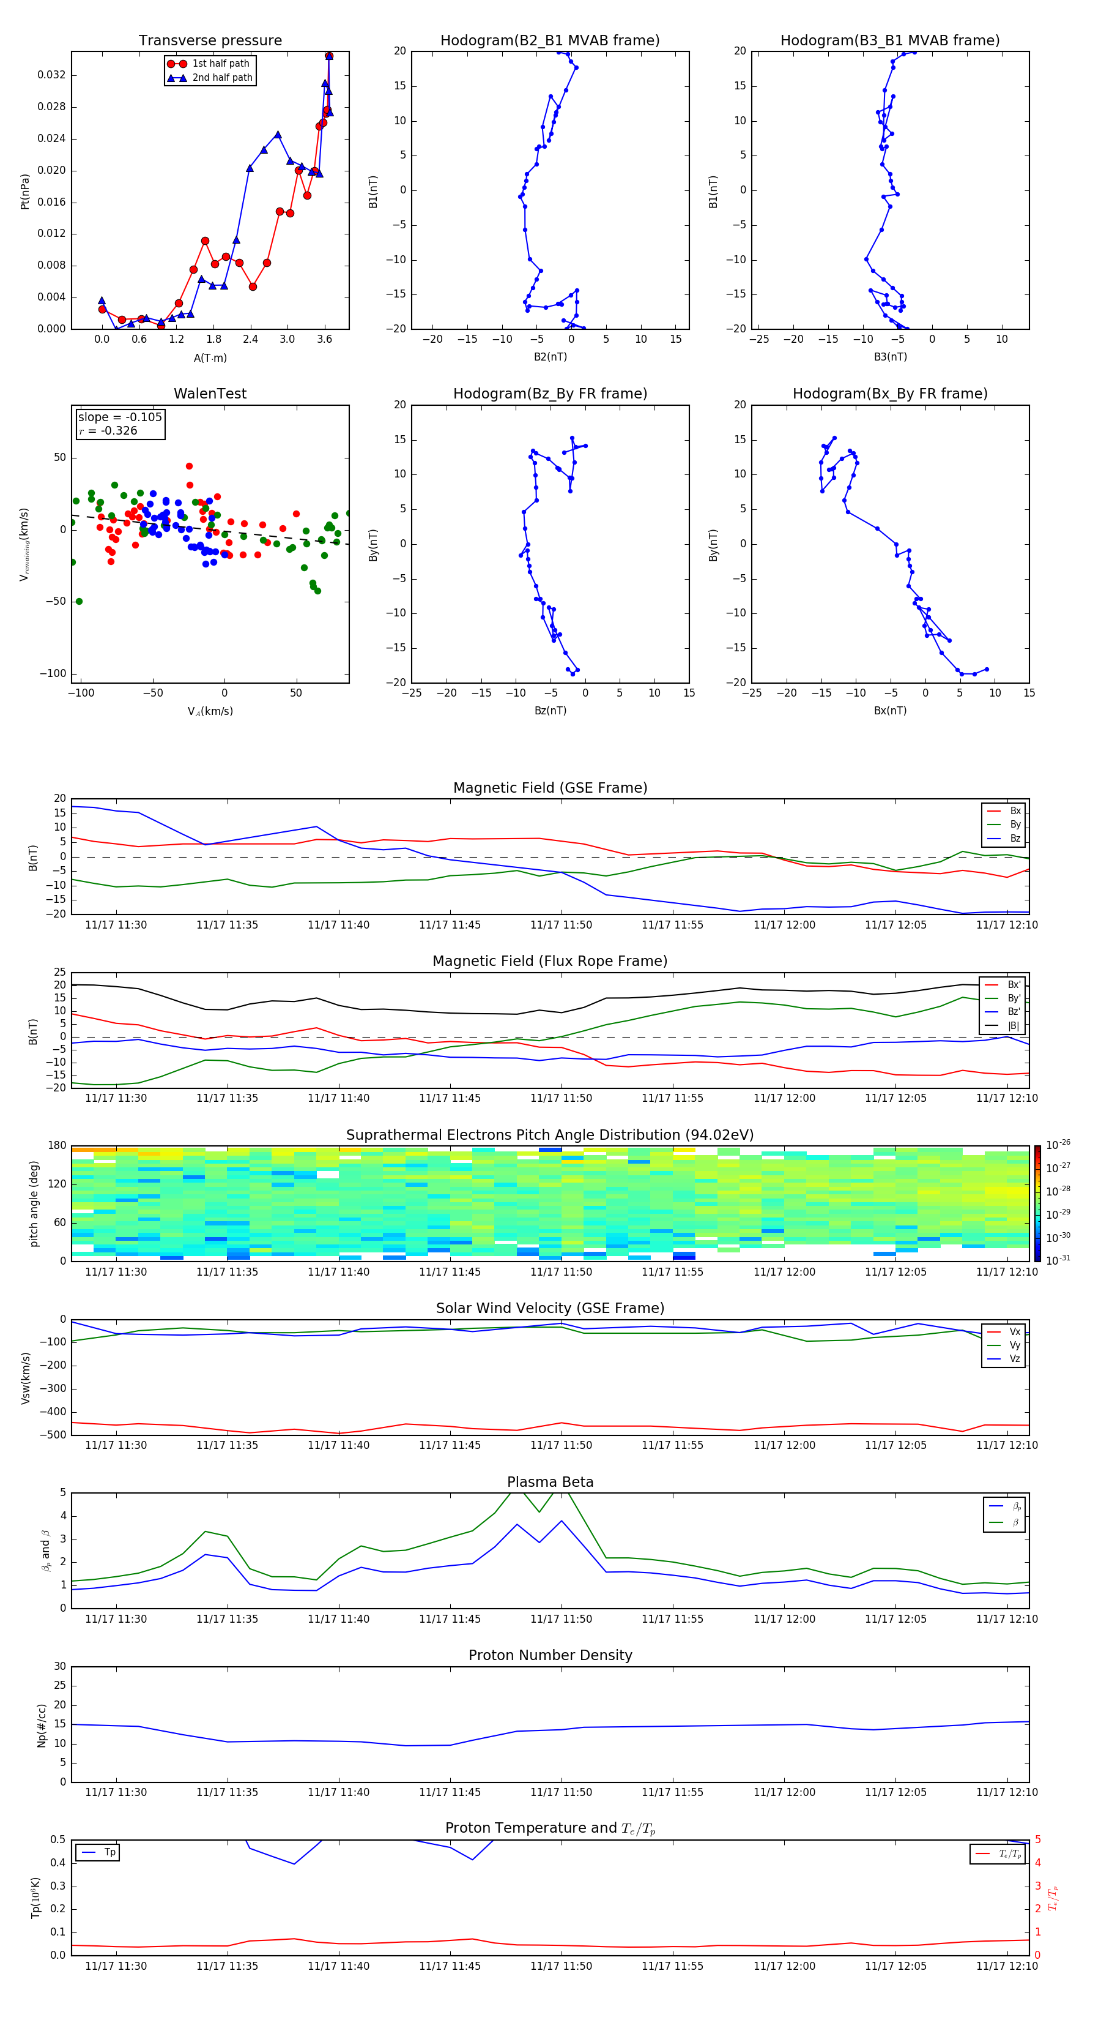
Task: Click the 'Hodogram(Bx_By FR frame)' title
Action: [890, 394]
